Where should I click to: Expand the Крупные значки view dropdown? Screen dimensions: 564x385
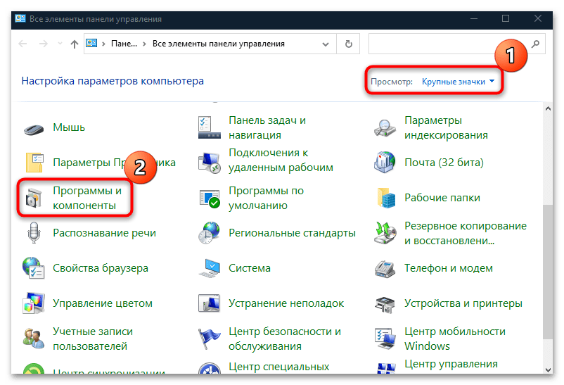click(458, 82)
